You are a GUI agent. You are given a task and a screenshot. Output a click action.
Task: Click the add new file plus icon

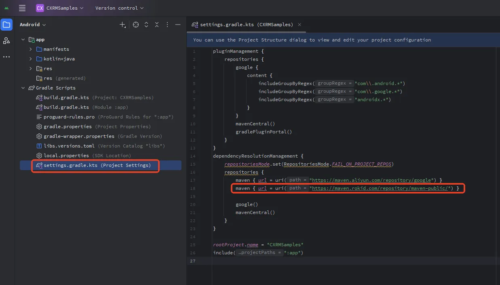[x=122, y=25]
